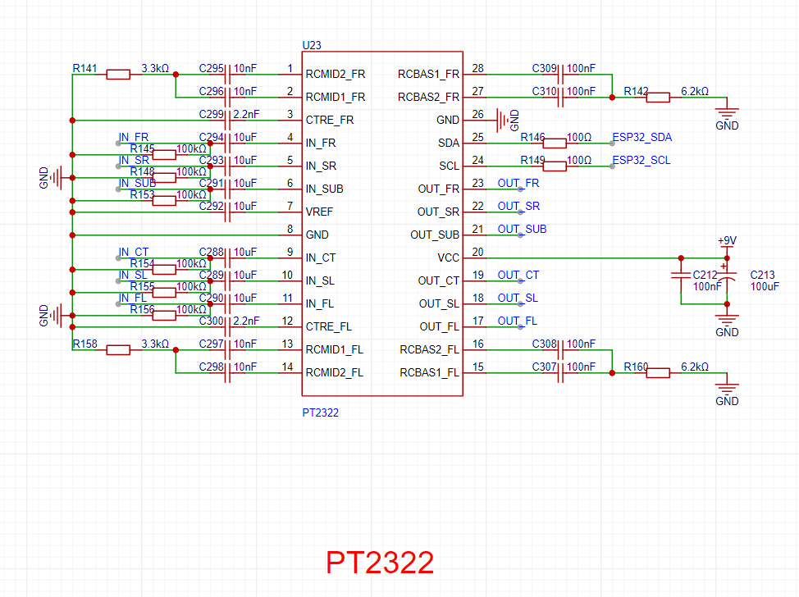Click the wire junction left of R142

point(612,98)
